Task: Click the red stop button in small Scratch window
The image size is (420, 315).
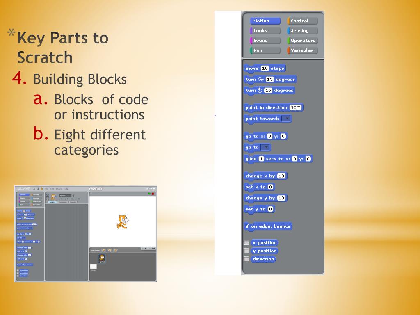Action: (153, 194)
